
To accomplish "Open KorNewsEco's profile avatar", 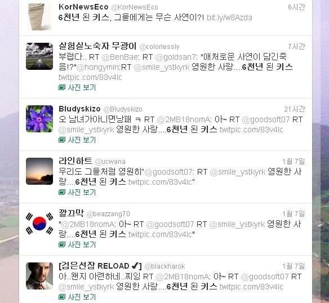I will [39, 17].
